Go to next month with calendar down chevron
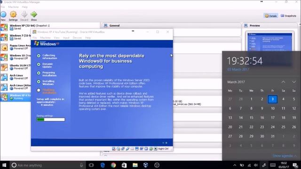The width and height of the screenshot is (301, 169). pos(294,82)
